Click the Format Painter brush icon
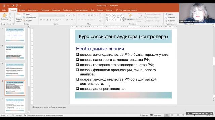The height and width of the screenshot is (120, 215). [10, 21]
